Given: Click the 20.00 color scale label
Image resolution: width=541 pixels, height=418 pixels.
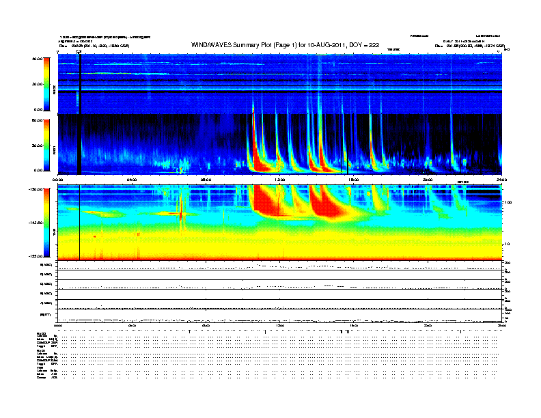Looking at the screenshot, I should tap(37, 84).
